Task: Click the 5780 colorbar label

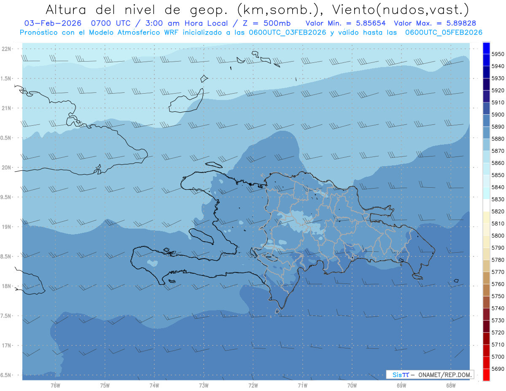Action: click(x=498, y=260)
